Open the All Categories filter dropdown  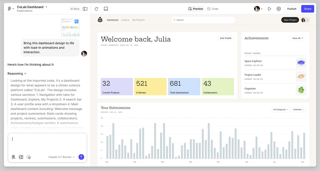point(280,109)
